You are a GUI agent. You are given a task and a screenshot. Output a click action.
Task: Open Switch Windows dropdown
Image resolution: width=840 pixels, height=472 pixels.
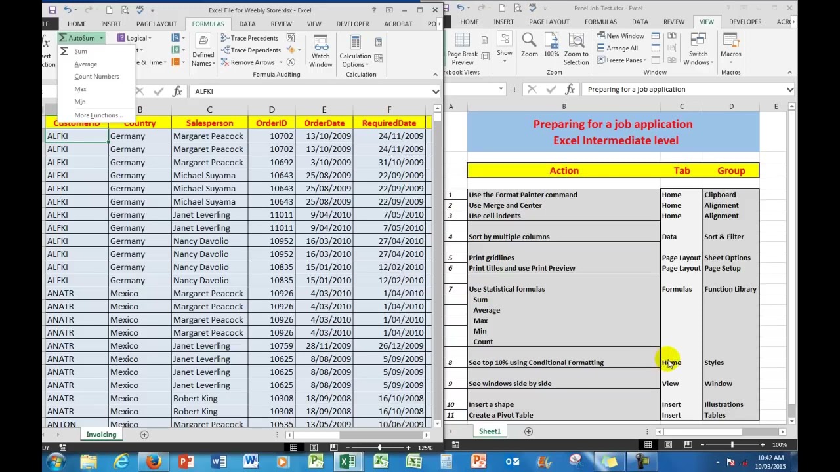[x=698, y=49]
